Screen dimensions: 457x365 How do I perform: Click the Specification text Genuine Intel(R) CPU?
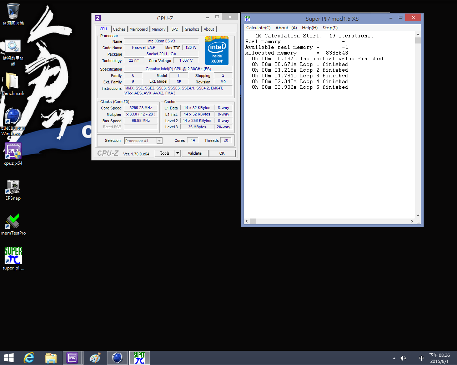178,69
